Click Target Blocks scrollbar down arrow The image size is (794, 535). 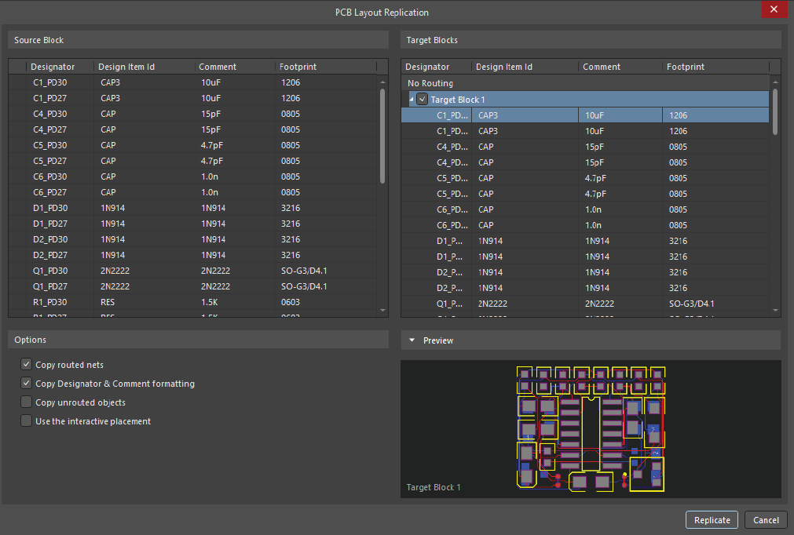(774, 310)
